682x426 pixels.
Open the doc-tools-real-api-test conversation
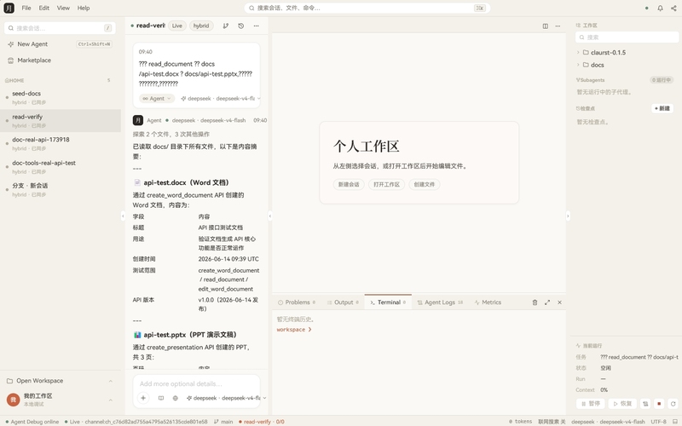point(61,166)
